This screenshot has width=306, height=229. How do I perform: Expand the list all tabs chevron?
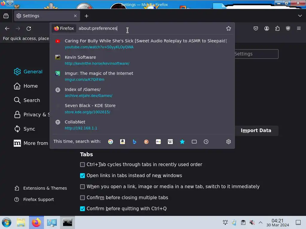(300, 16)
